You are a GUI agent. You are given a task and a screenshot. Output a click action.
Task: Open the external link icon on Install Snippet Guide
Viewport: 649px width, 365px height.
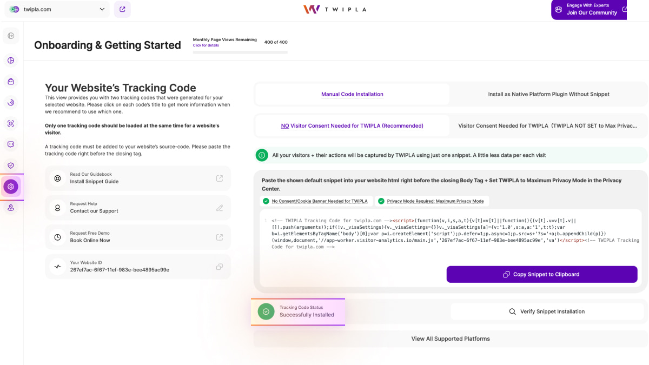click(x=220, y=178)
